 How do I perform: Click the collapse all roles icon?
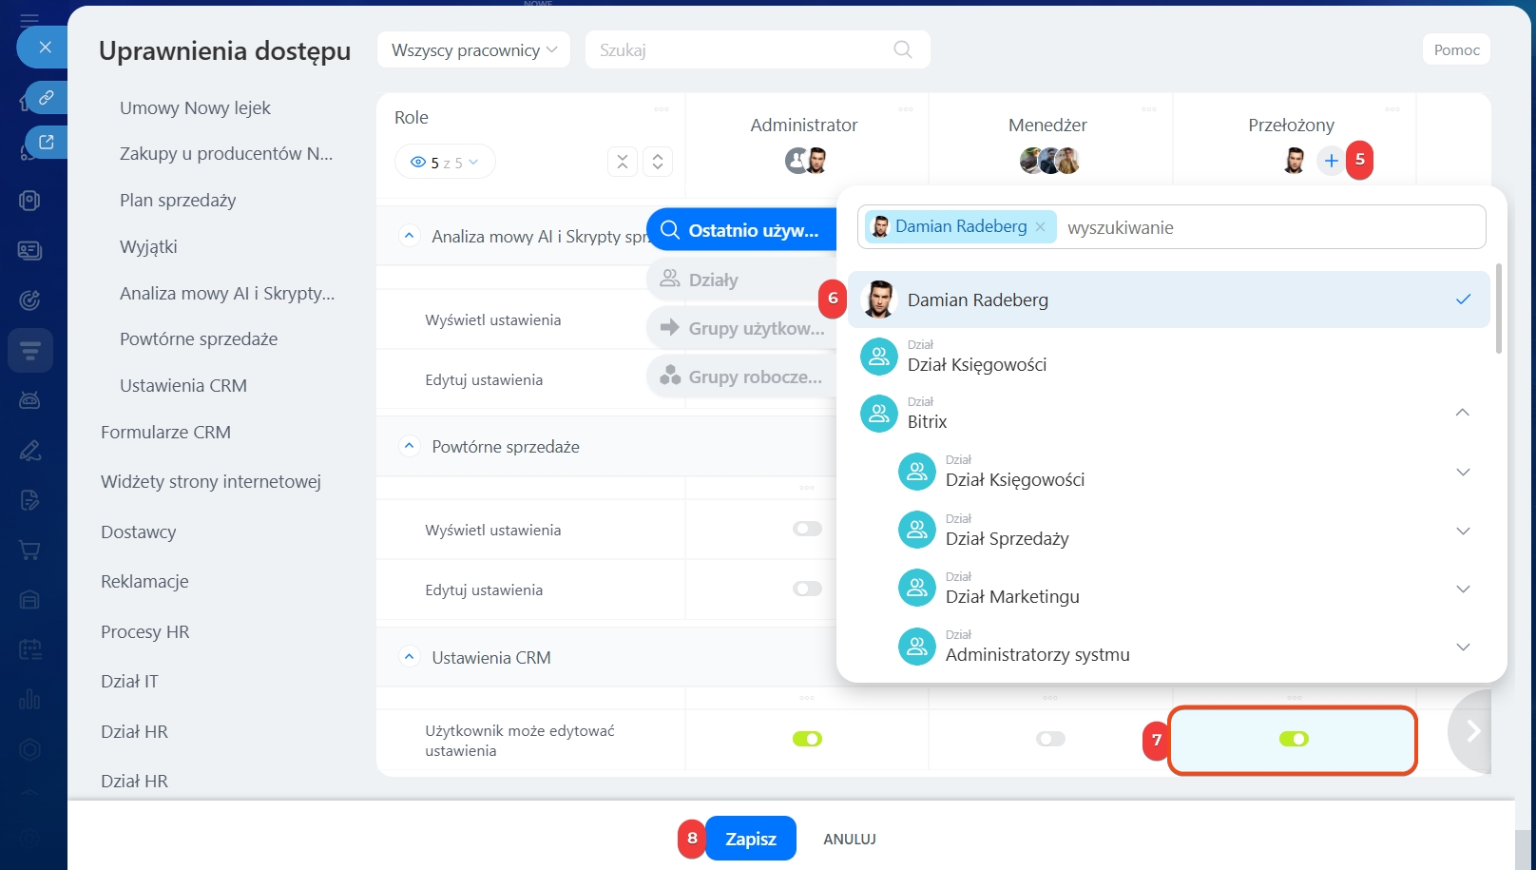(623, 162)
